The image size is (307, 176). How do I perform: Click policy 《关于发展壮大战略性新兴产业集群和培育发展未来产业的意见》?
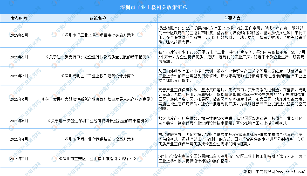(98, 99)
